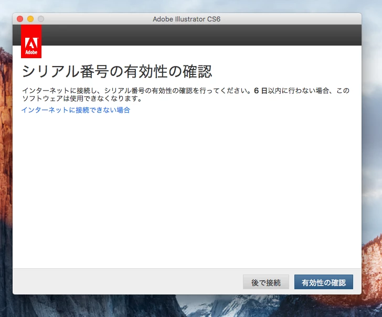Minimize the window with the yellow button
Screen dimensions: 382x317
click(30, 19)
